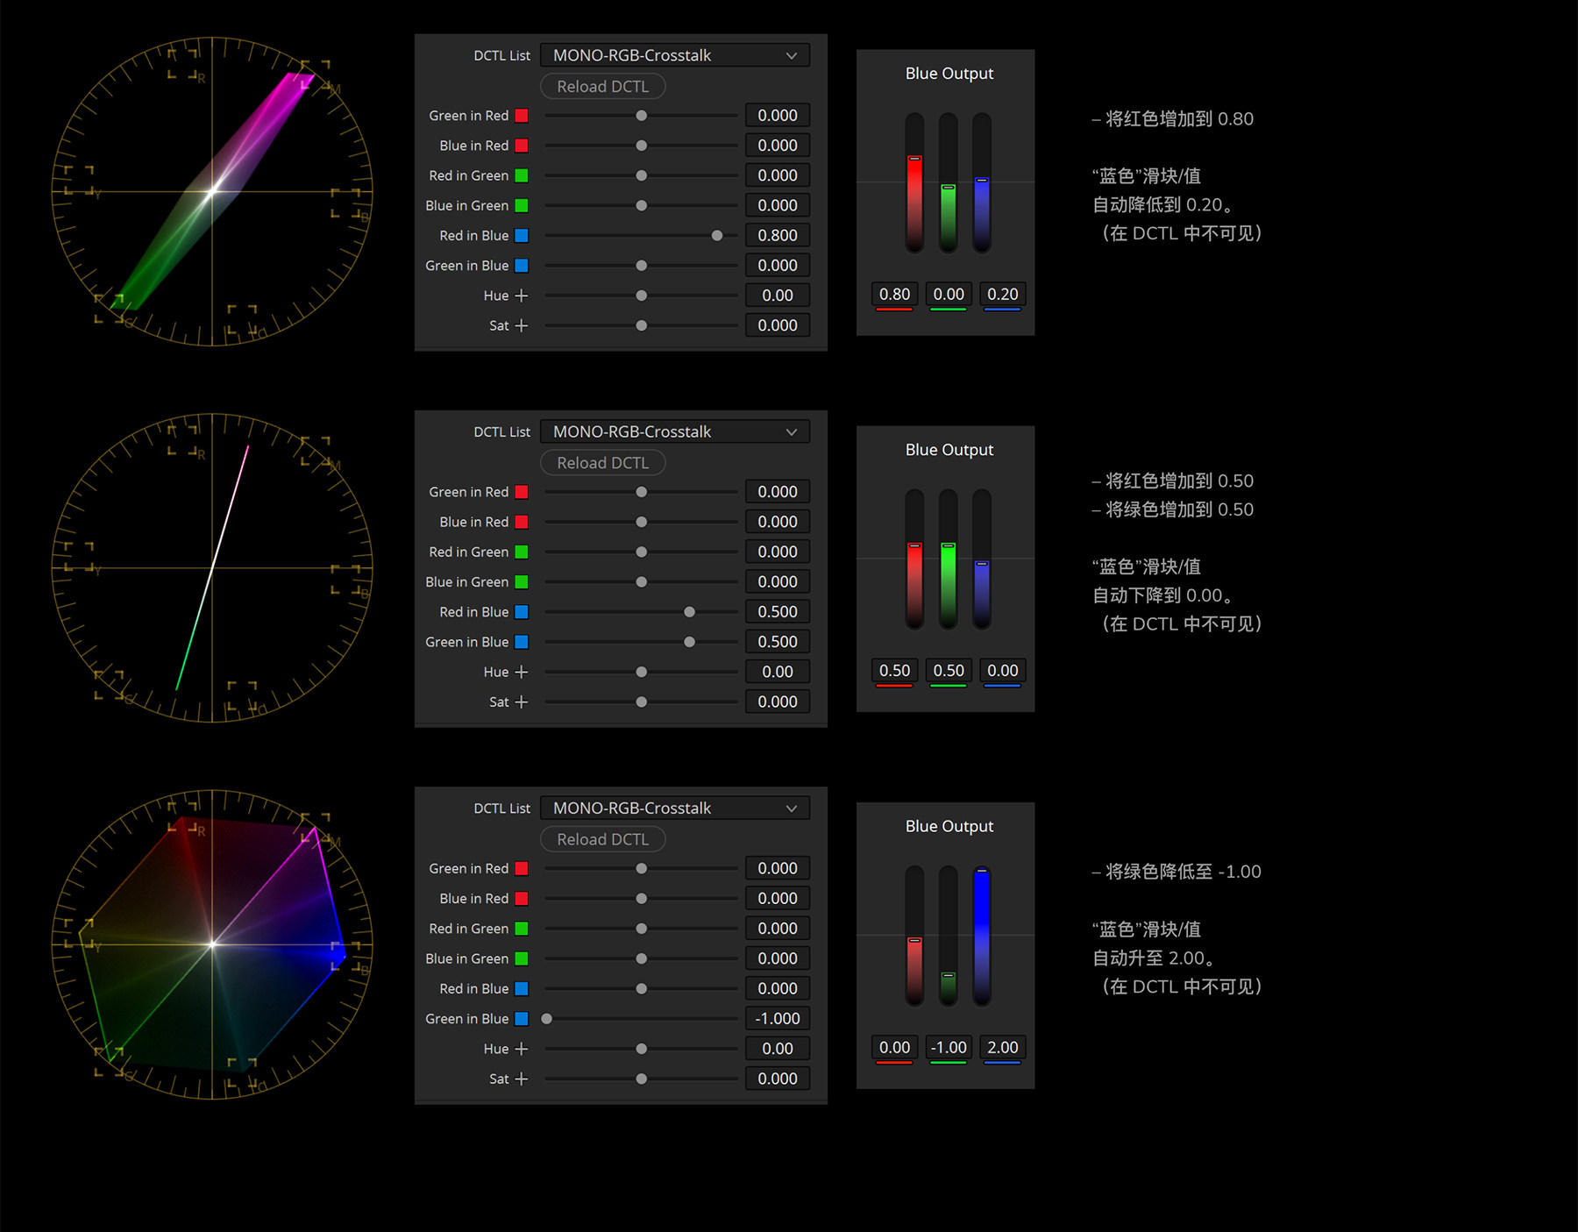Click the blue swatch beside Green in Blue, bottom panel

pos(522,1019)
